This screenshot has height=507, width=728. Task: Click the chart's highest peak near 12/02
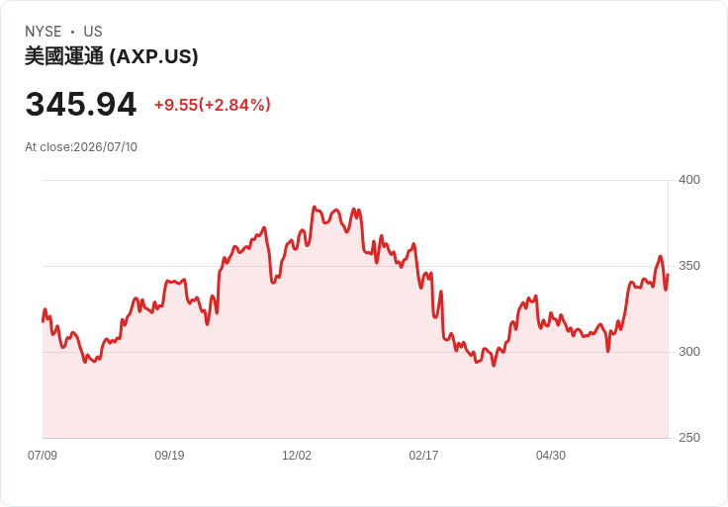pos(315,207)
